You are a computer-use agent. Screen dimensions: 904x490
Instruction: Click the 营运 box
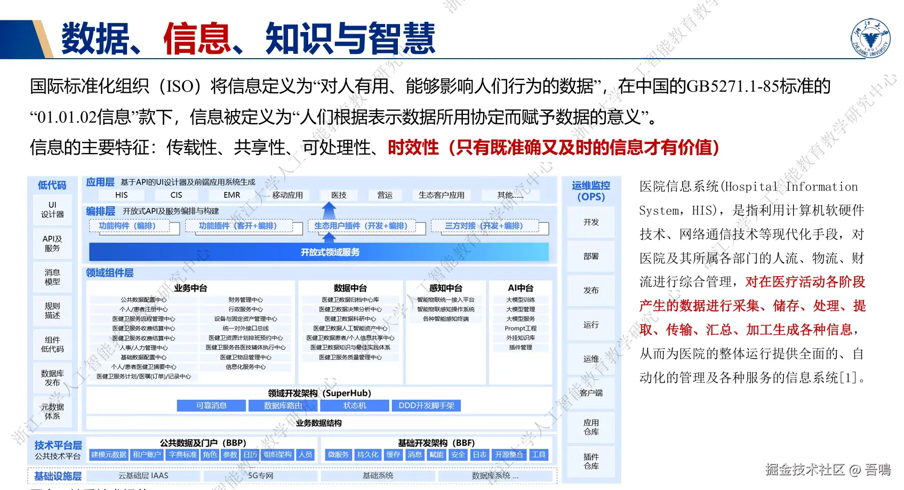385,195
